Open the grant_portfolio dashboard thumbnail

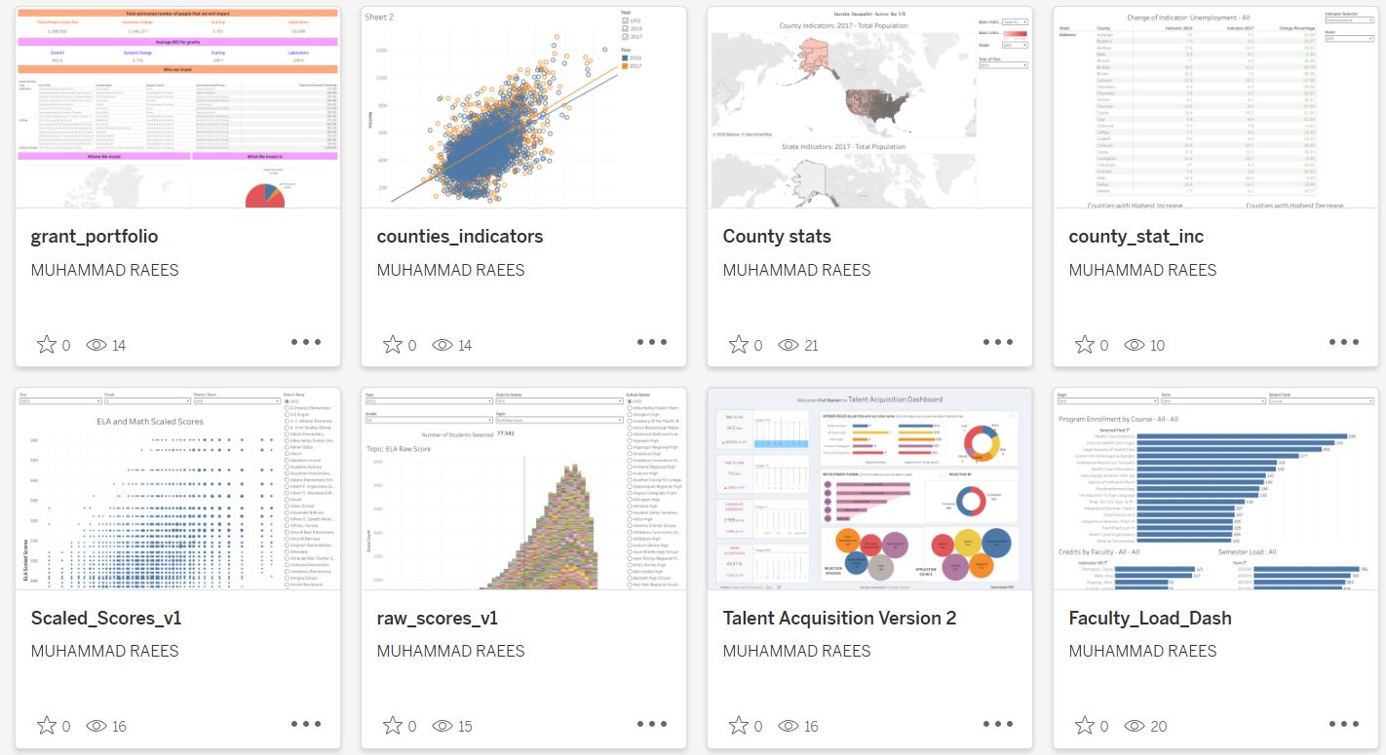tap(177, 107)
